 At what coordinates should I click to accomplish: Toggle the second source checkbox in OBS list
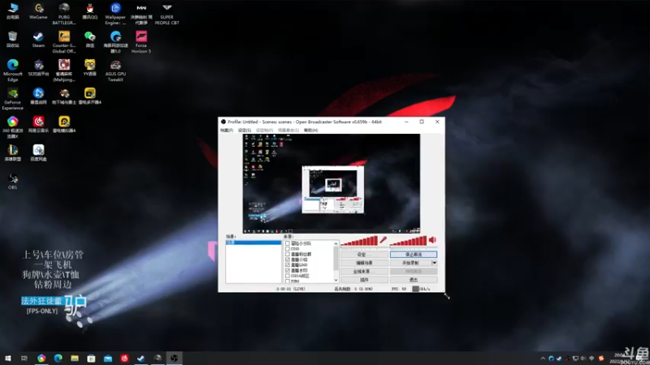pos(288,249)
